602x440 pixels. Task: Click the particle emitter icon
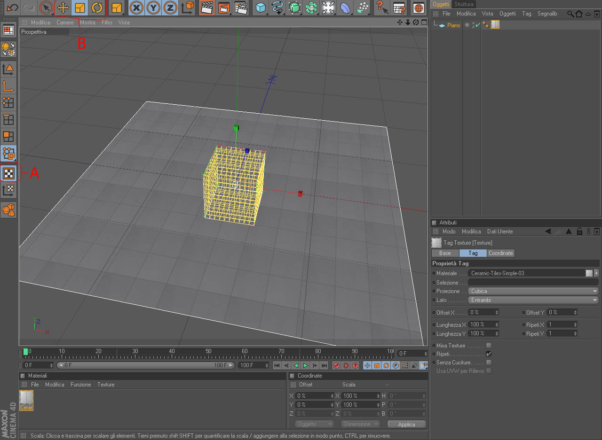[x=362, y=8]
